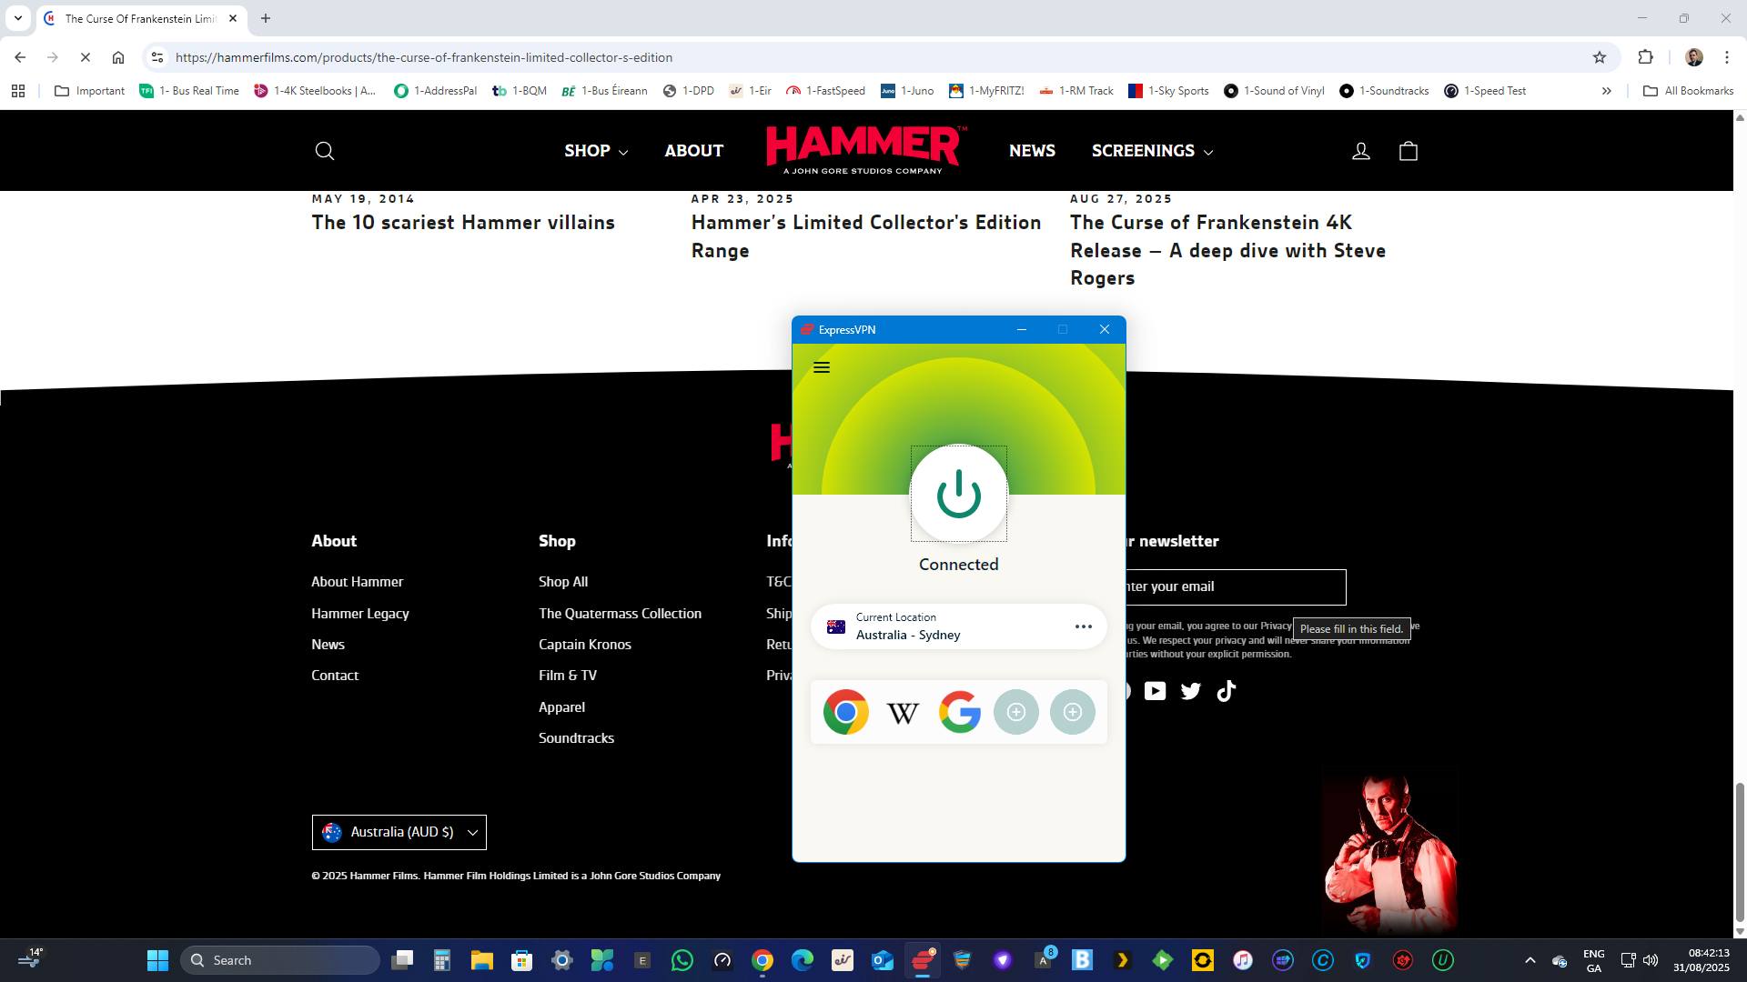Screen dimensions: 1747x982
Task: Open Chrome three-dot menu
Action: coord(1726,57)
